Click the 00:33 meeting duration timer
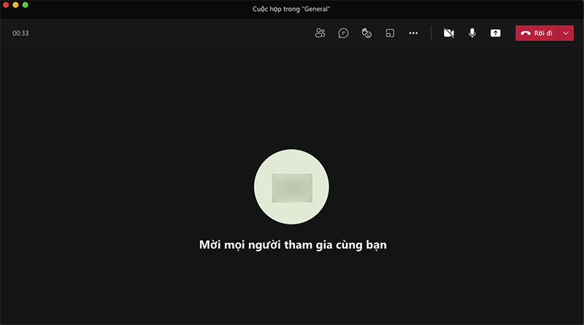 pyautogui.click(x=20, y=33)
